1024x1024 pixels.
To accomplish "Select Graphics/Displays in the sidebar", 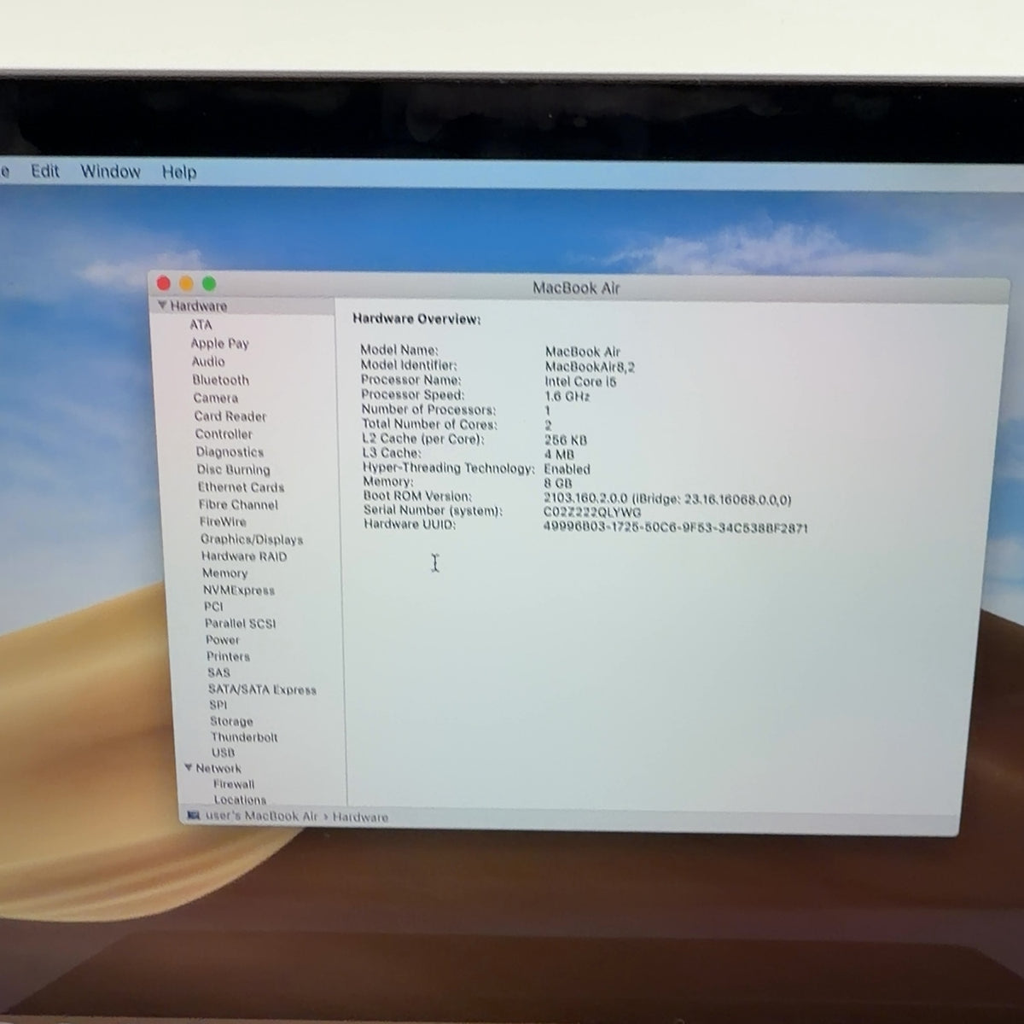I will click(x=252, y=539).
